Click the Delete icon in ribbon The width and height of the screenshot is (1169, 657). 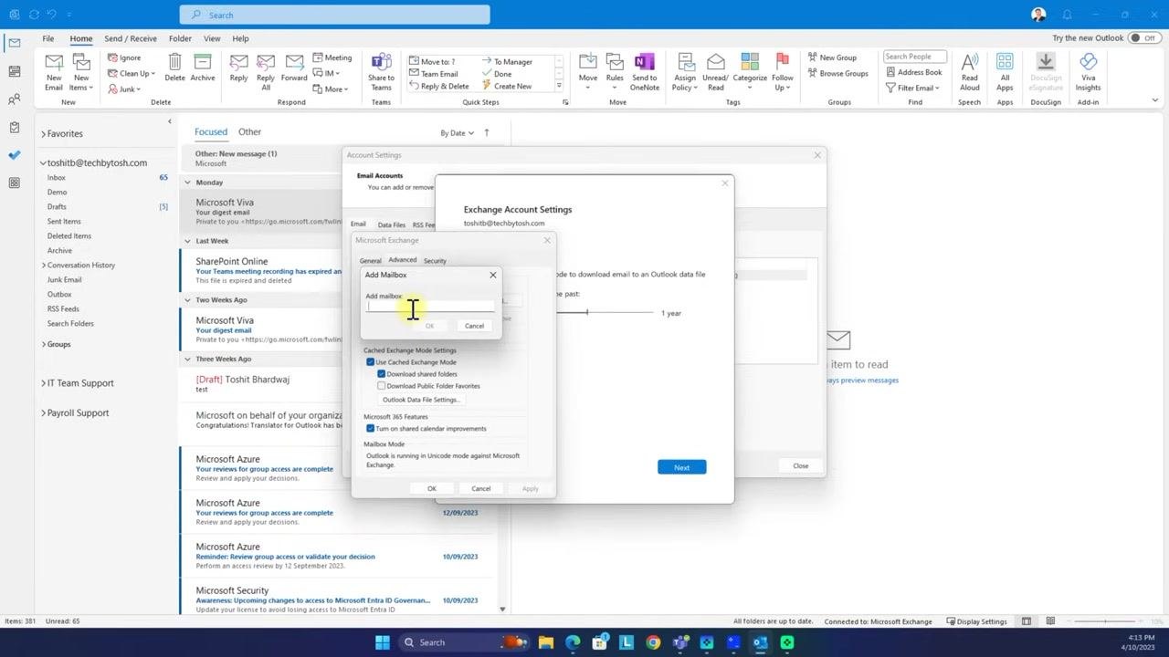pos(174,68)
